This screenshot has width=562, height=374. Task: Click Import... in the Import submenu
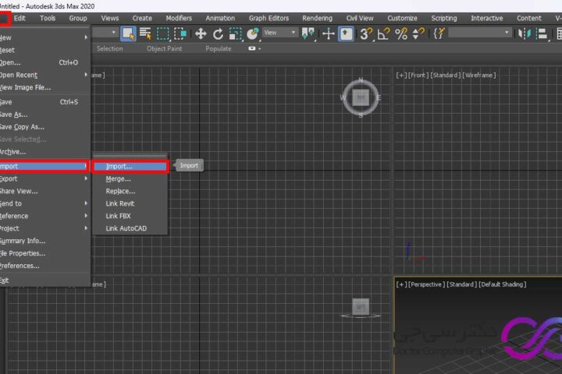click(x=130, y=167)
